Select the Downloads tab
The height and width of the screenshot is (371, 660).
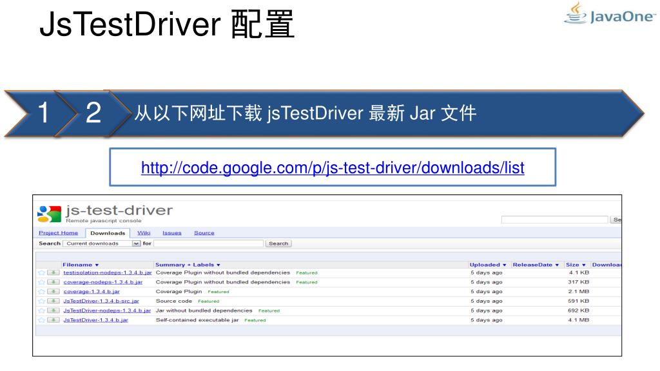click(x=108, y=233)
